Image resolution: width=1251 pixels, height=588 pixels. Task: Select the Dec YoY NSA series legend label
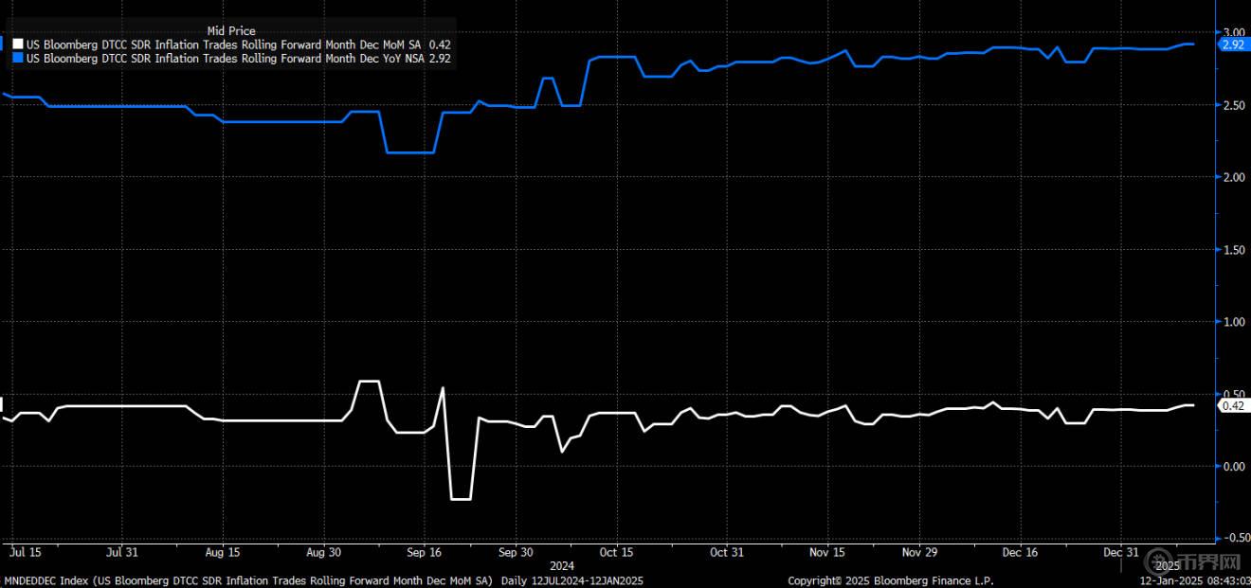click(x=226, y=58)
